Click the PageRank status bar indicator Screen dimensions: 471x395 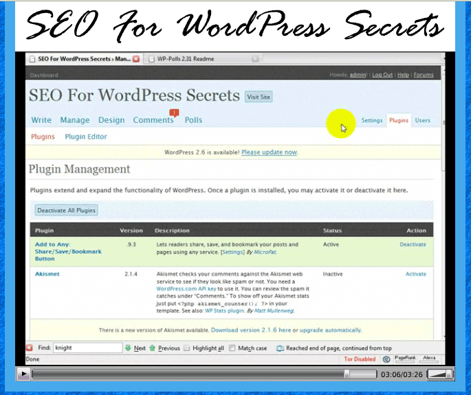click(x=405, y=359)
